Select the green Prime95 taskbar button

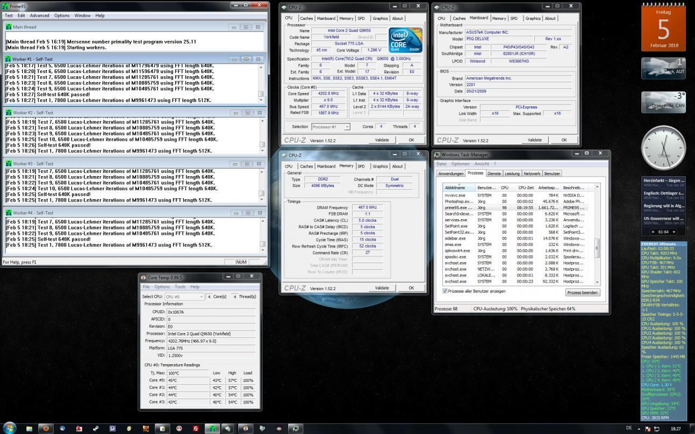click(x=212, y=429)
